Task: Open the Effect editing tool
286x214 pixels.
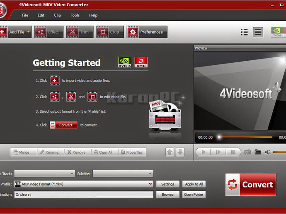Action: (49, 32)
